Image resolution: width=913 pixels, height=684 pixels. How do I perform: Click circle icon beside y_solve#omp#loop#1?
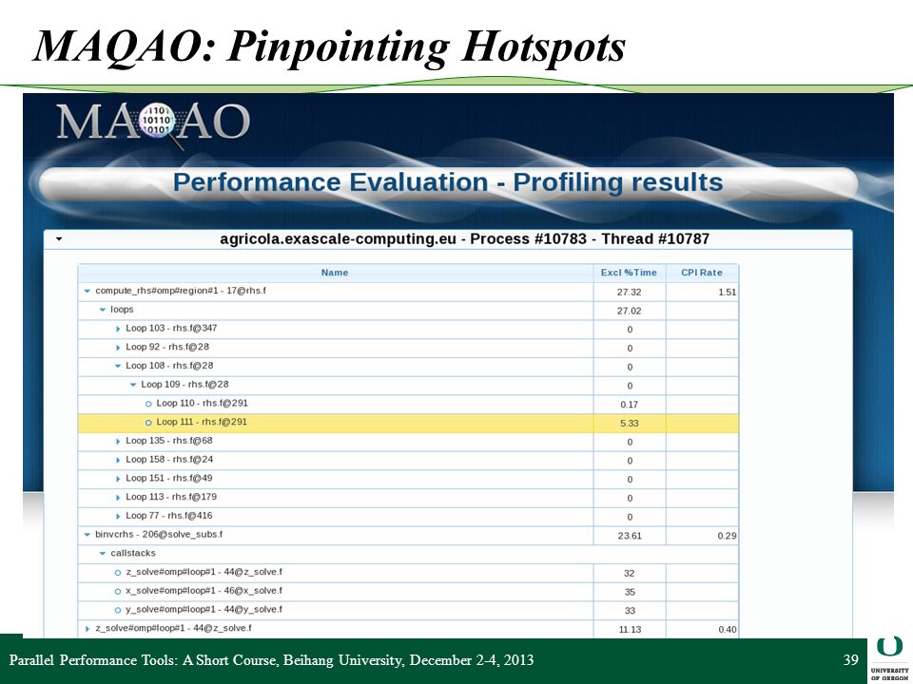pyautogui.click(x=118, y=610)
